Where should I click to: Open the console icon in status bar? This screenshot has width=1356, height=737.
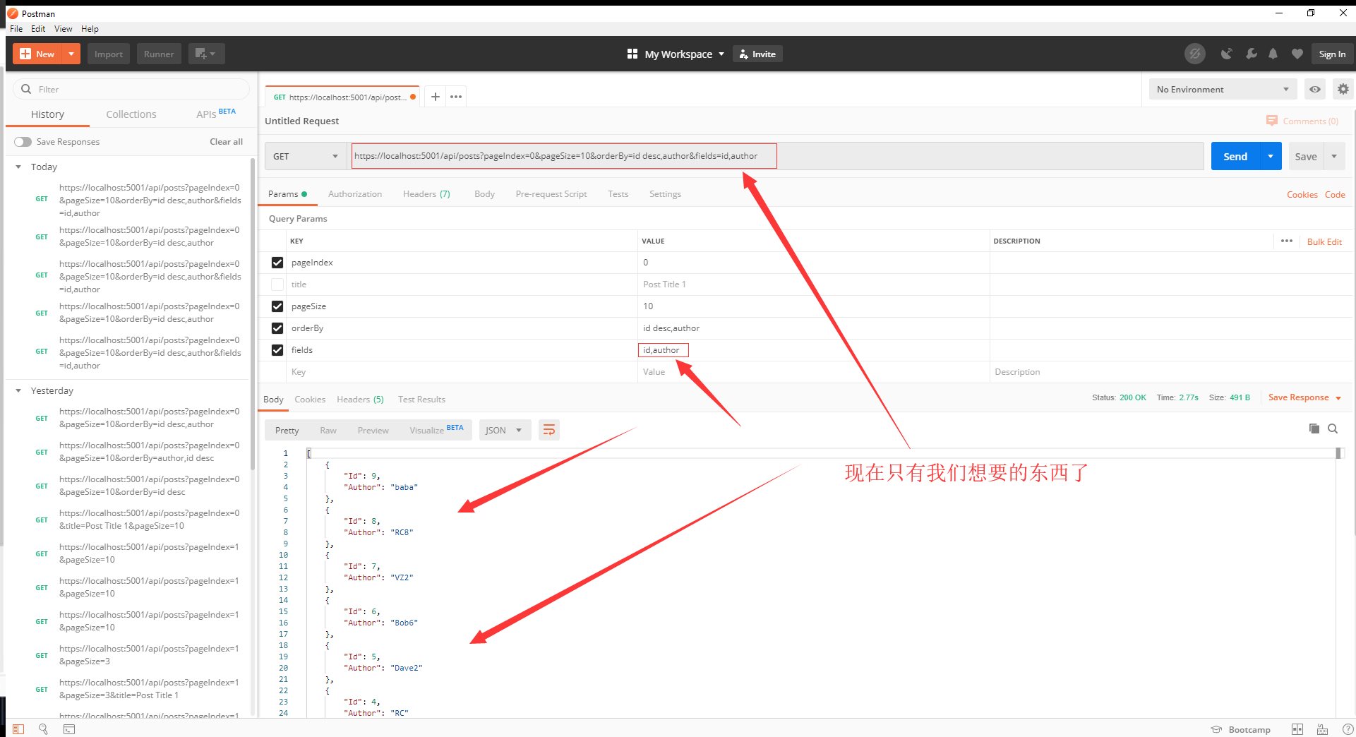click(x=68, y=729)
